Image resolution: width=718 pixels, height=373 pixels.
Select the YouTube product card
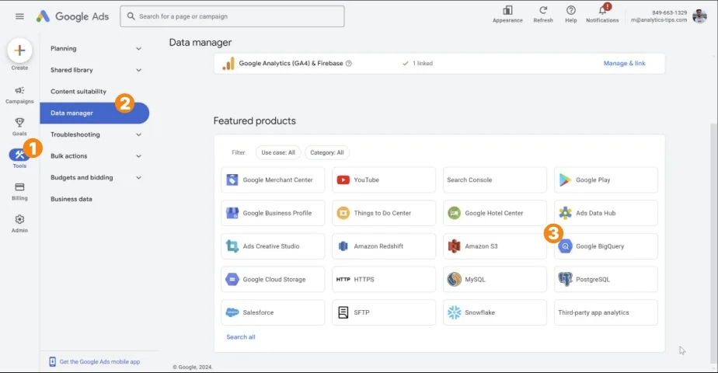click(x=384, y=180)
